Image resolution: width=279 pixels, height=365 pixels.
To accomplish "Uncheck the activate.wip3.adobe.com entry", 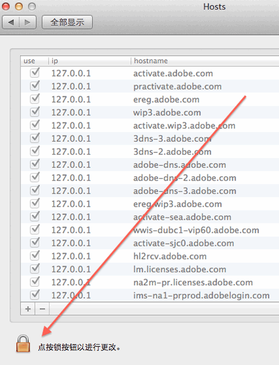I will coord(35,125).
